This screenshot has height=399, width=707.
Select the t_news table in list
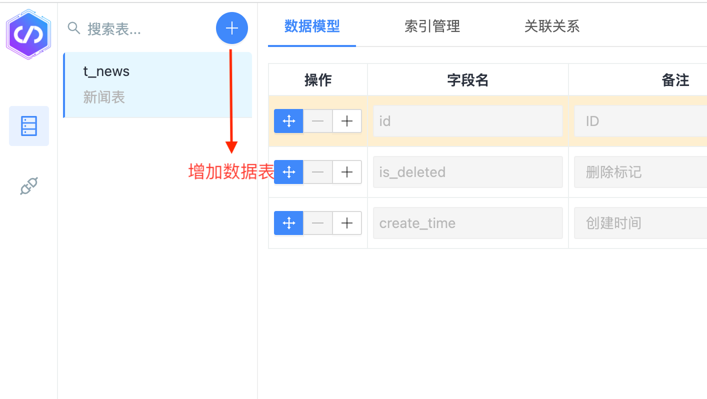[157, 84]
